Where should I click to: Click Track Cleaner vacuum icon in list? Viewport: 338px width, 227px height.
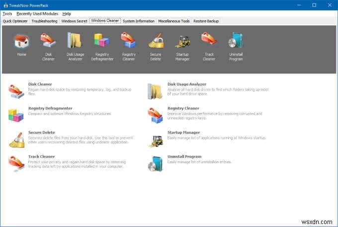pyautogui.click(x=16, y=163)
